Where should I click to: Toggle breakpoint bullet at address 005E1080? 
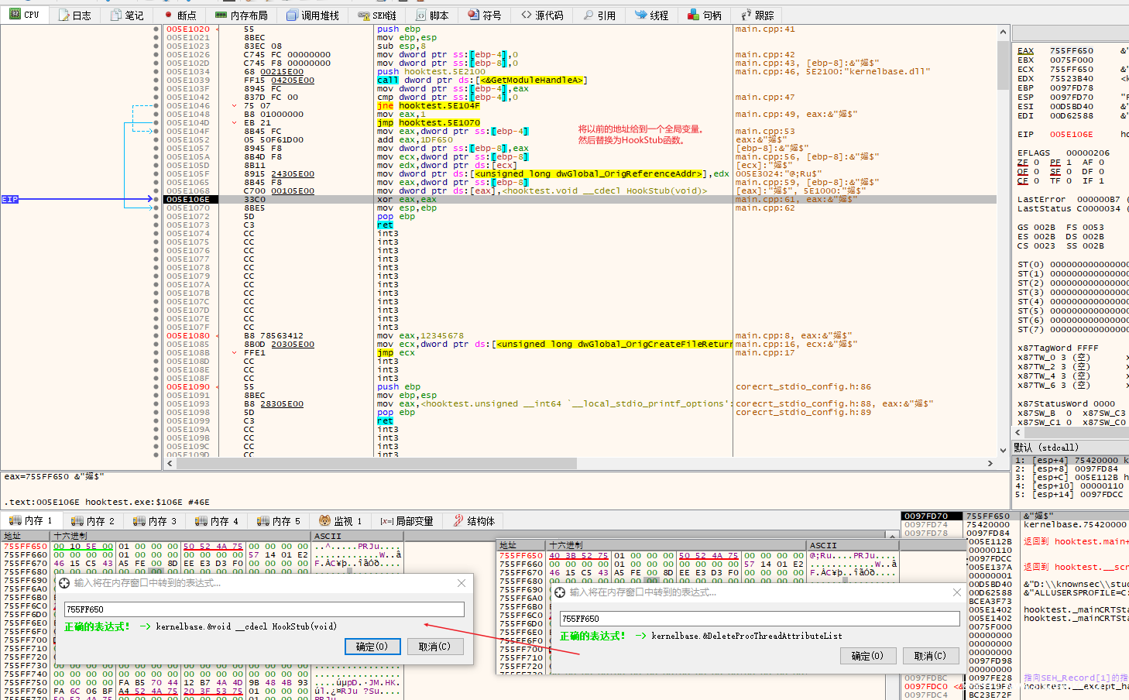coord(156,335)
